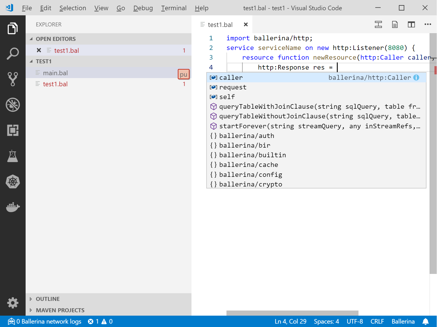Close test1.bal in Open Editors list
The height and width of the screenshot is (327, 437).
click(x=39, y=50)
